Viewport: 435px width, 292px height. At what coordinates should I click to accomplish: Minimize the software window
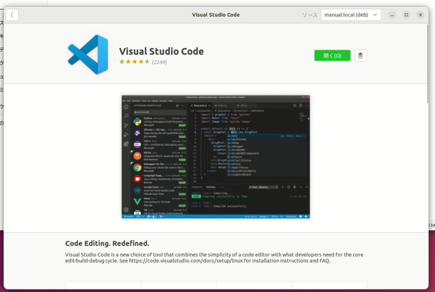392,15
